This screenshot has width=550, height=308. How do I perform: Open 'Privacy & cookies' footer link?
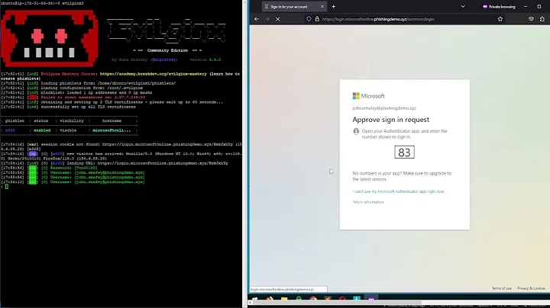[531, 288]
